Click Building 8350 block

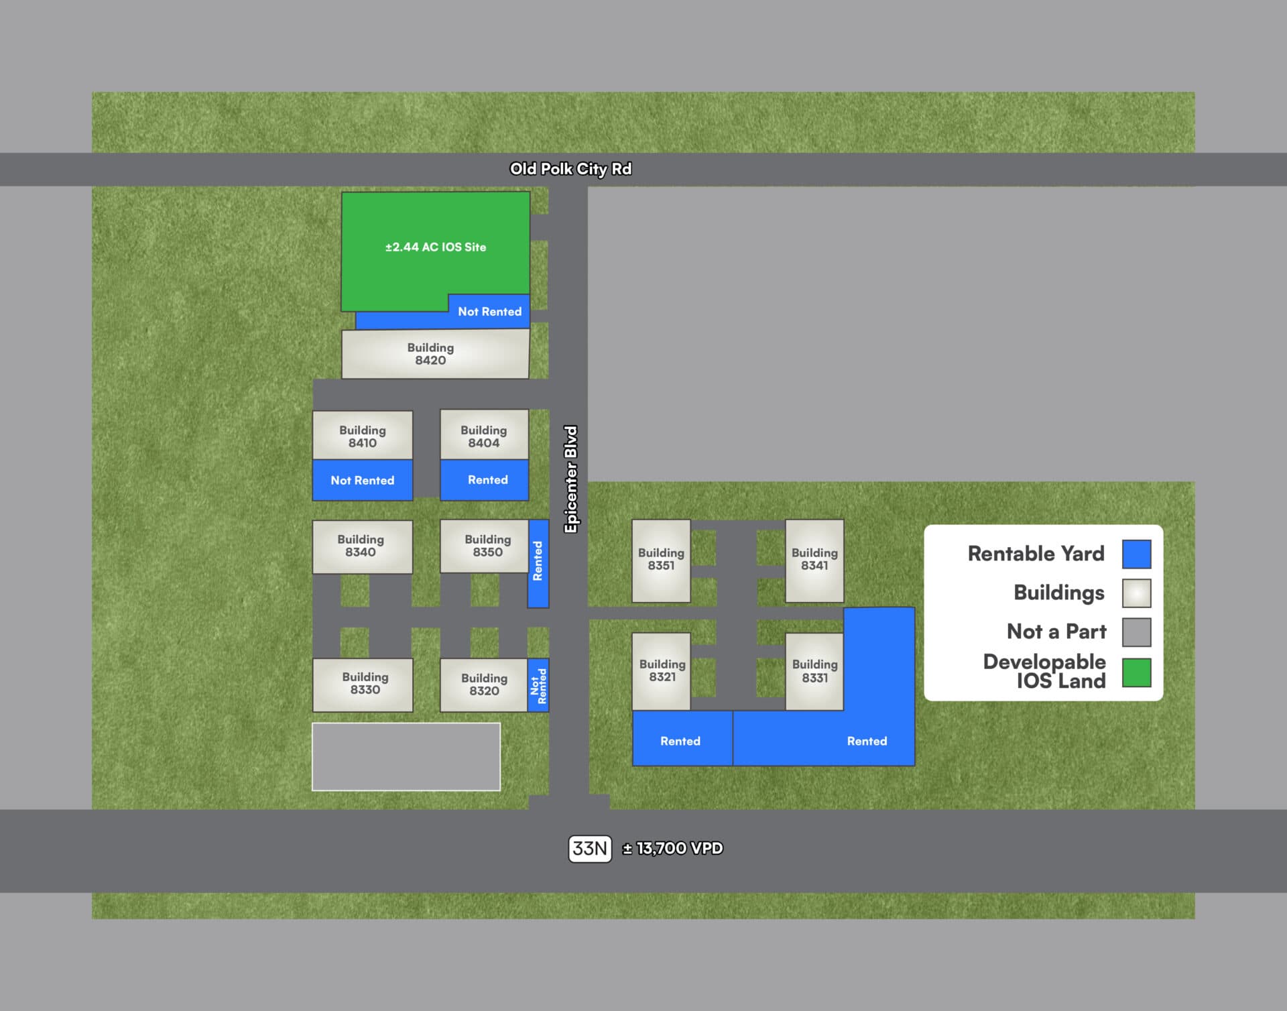[x=484, y=546]
